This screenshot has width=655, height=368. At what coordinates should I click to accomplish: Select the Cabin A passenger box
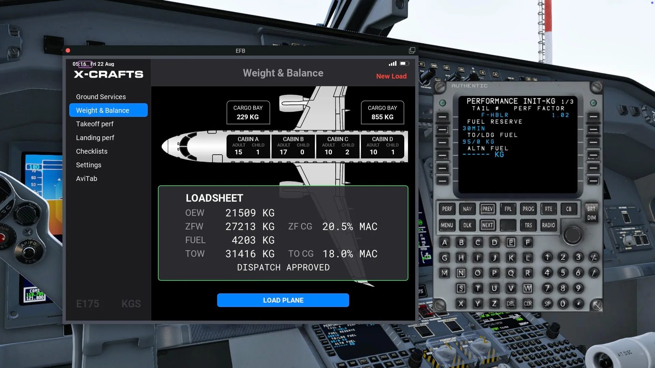[248, 146]
